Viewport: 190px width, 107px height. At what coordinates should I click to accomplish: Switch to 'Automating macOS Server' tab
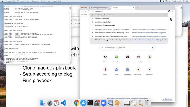100,8
